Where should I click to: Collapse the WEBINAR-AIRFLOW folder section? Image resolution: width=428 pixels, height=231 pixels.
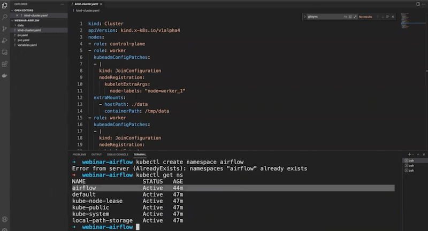(27, 20)
